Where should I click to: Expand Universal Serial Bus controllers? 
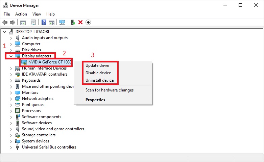click(11, 147)
